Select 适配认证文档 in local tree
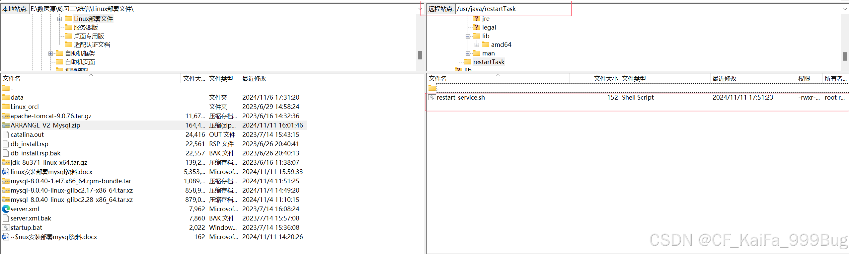The image size is (849, 254). click(92, 44)
